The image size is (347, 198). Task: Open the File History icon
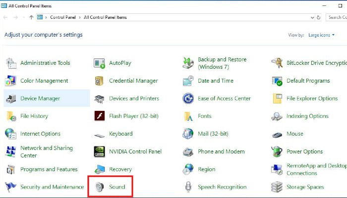point(11,116)
